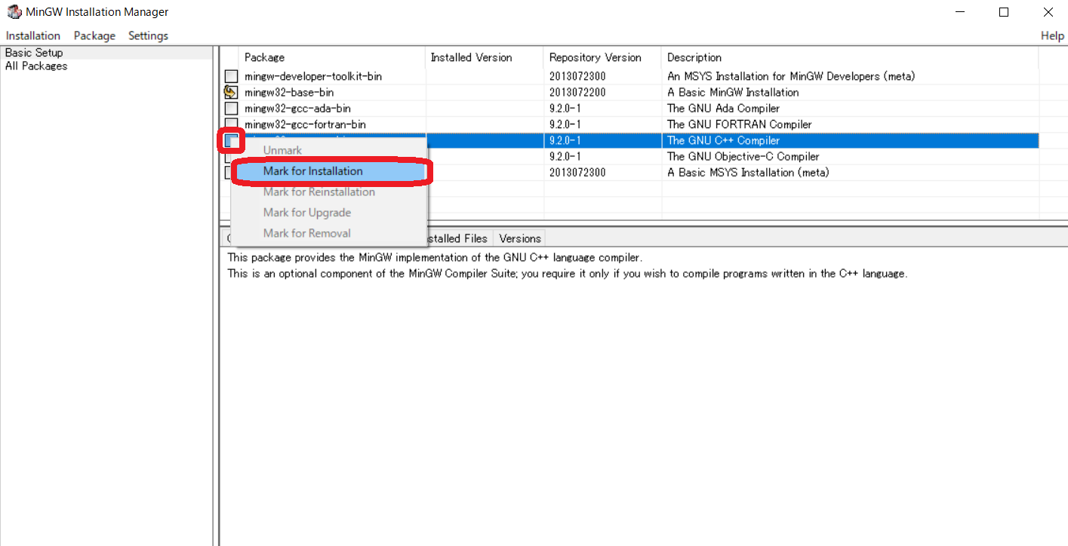Click the package description text in lower pane
This screenshot has width=1068, height=546.
point(568,265)
